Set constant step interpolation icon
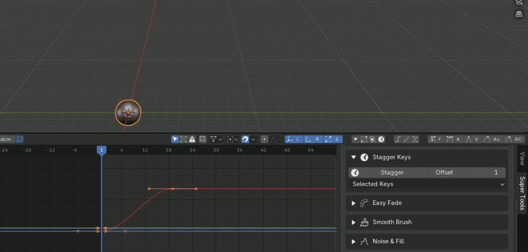 pos(398,139)
